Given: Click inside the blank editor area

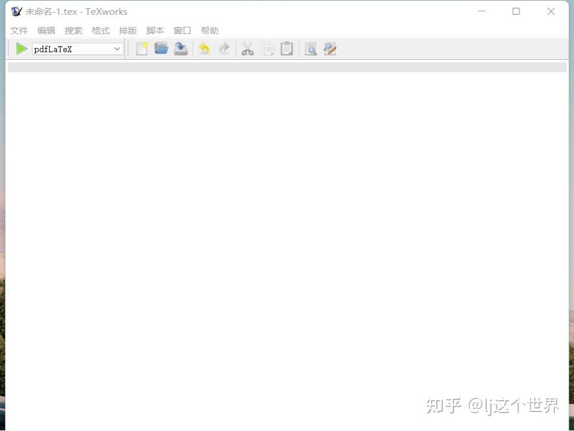Looking at the screenshot, I should (285, 237).
